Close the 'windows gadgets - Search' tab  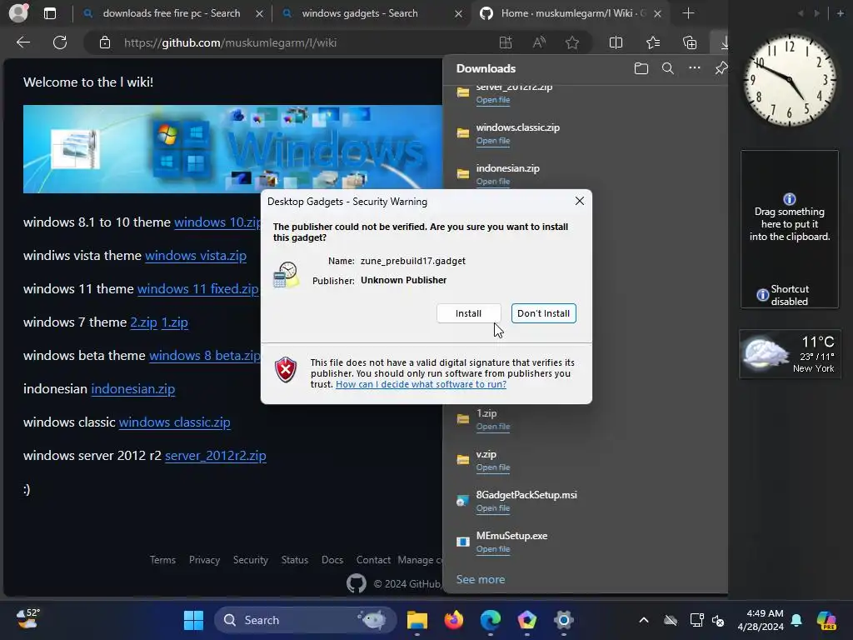tap(458, 13)
